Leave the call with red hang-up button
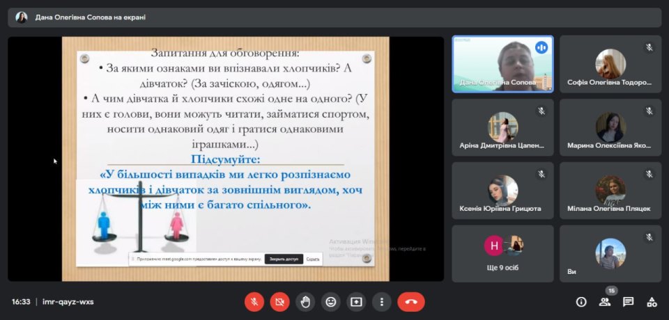 [411, 302]
